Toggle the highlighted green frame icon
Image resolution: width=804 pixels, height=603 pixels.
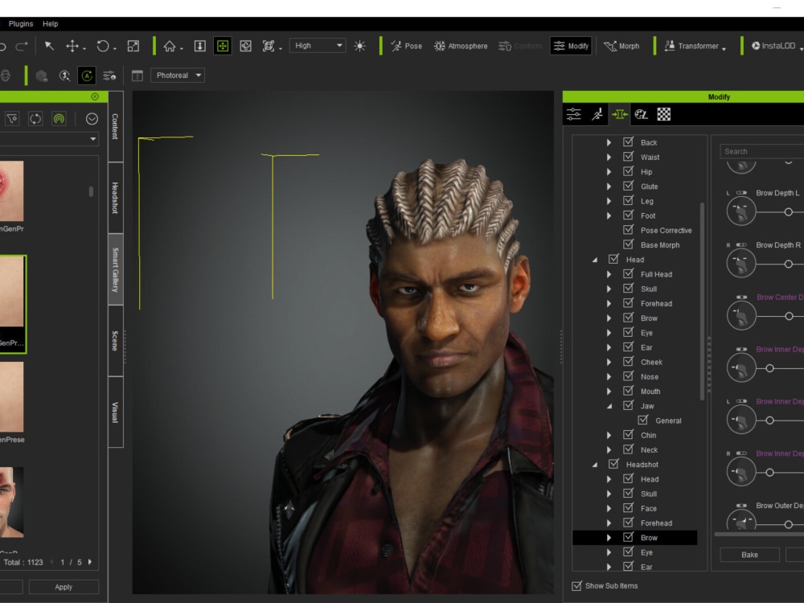point(223,46)
